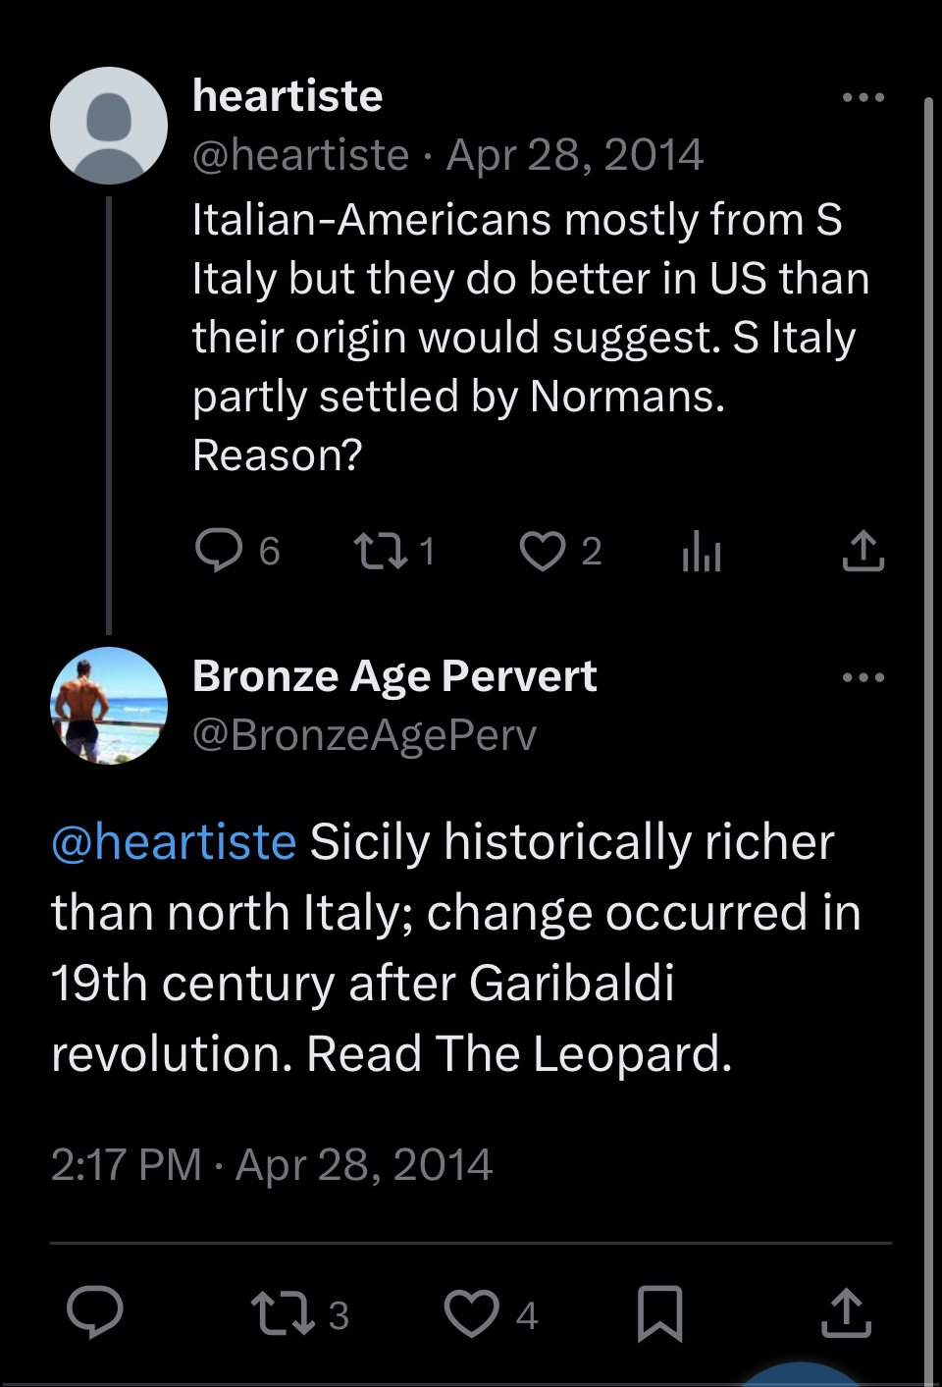Open the heartiste display name
942x1387 pixels.
(288, 96)
